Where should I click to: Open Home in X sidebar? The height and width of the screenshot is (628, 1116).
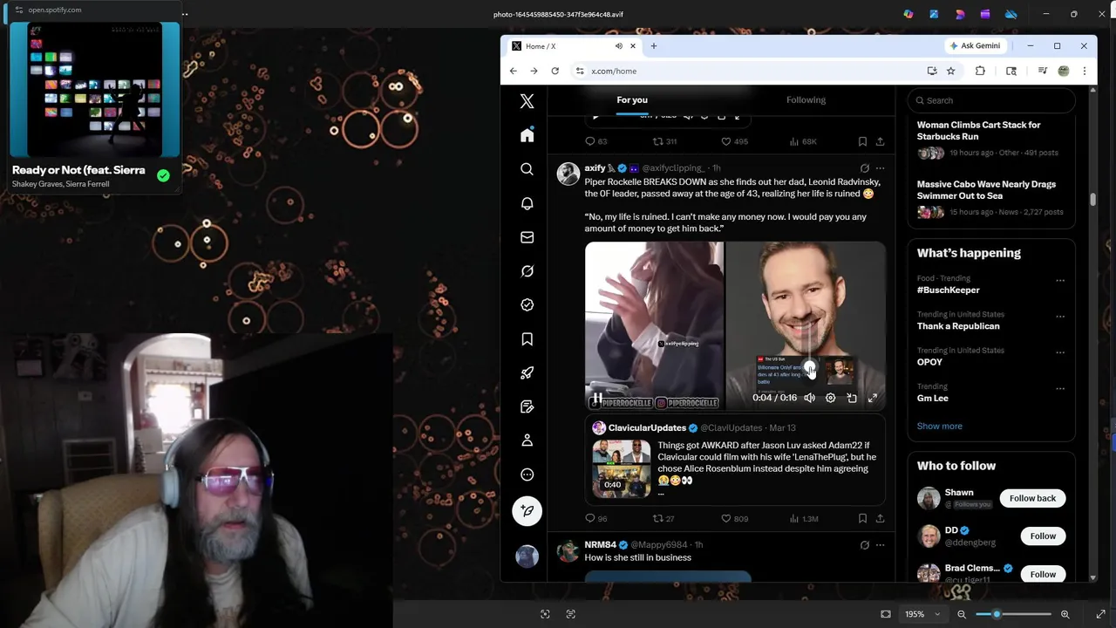click(x=527, y=135)
